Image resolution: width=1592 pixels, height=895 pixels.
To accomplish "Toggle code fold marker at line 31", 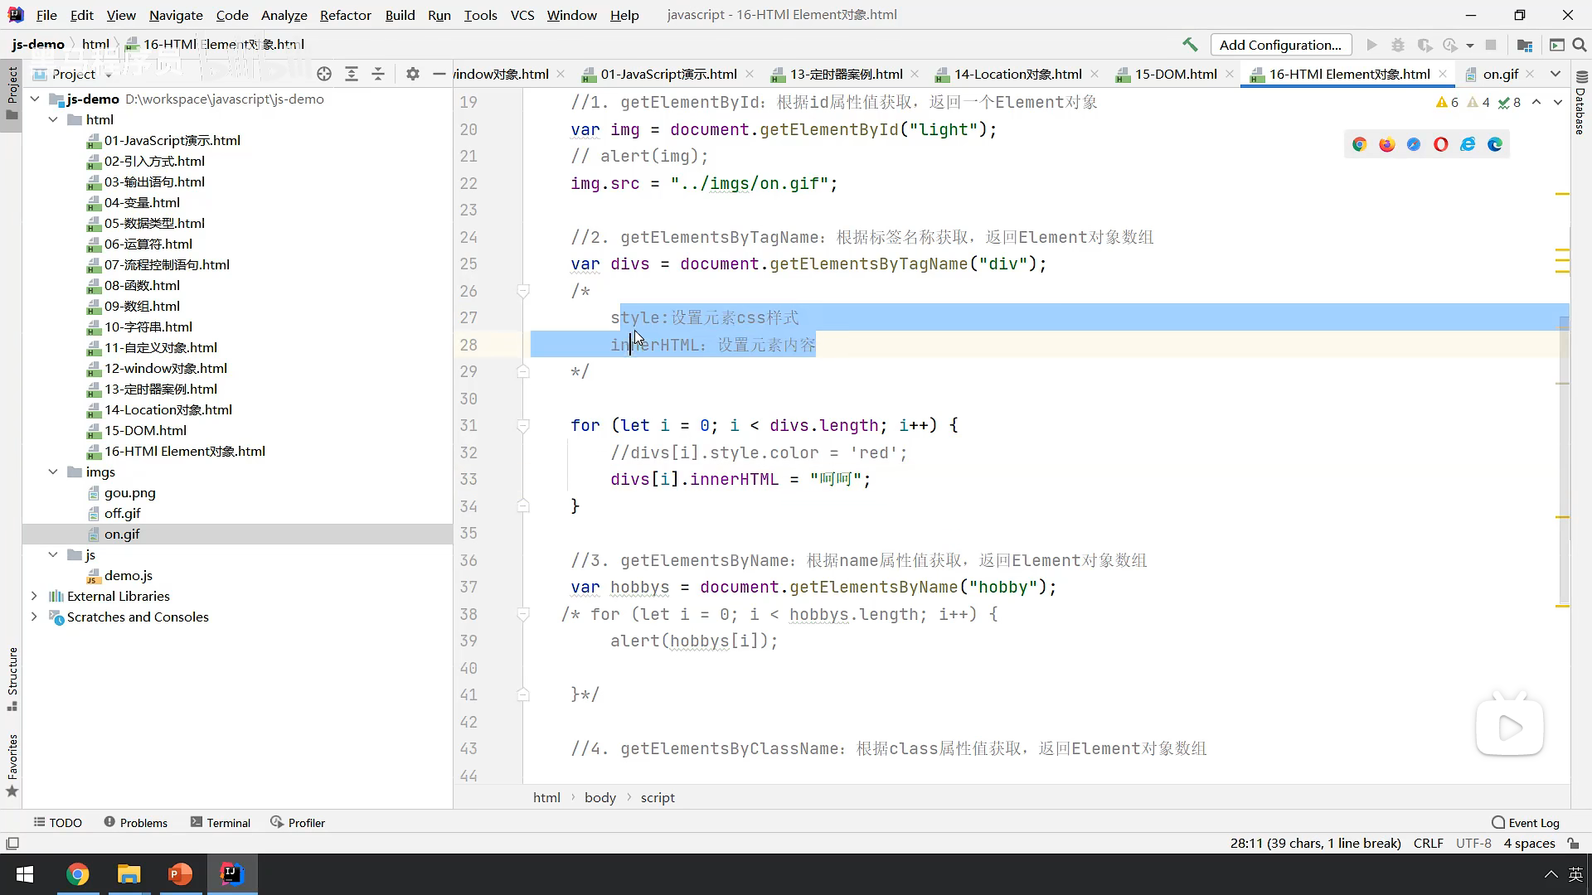I will point(523,426).
